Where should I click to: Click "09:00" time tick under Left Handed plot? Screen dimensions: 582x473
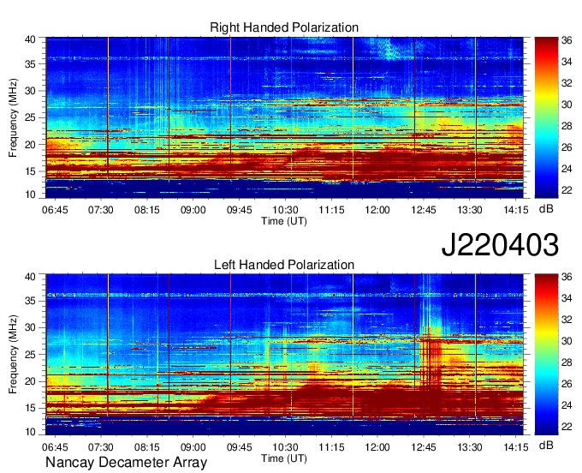pyautogui.click(x=193, y=447)
